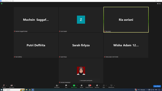This screenshot has width=162, height=91.
Task: Open network settings in system tray
Action: coord(151,90)
